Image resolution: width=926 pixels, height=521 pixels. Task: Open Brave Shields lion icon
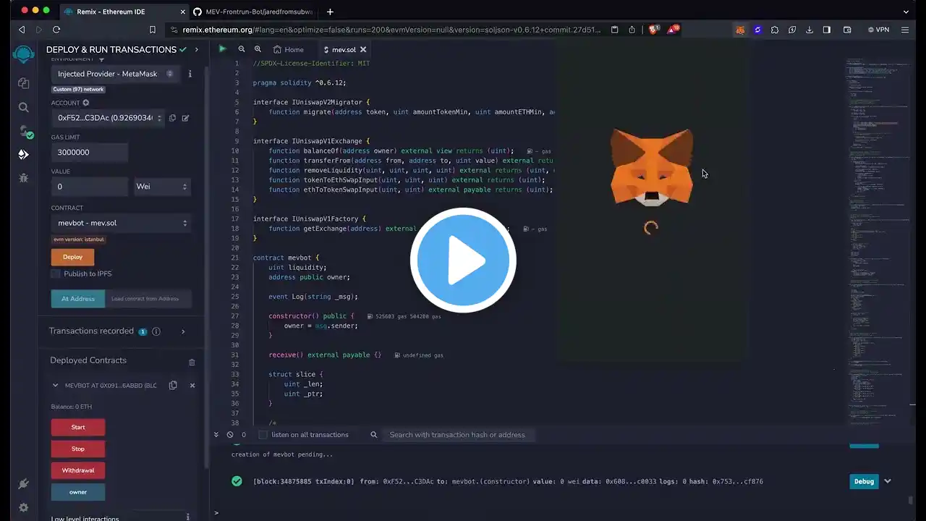click(653, 30)
